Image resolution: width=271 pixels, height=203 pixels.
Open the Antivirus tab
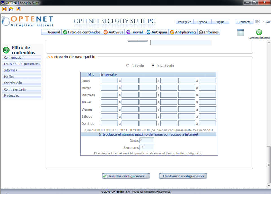click(113, 32)
